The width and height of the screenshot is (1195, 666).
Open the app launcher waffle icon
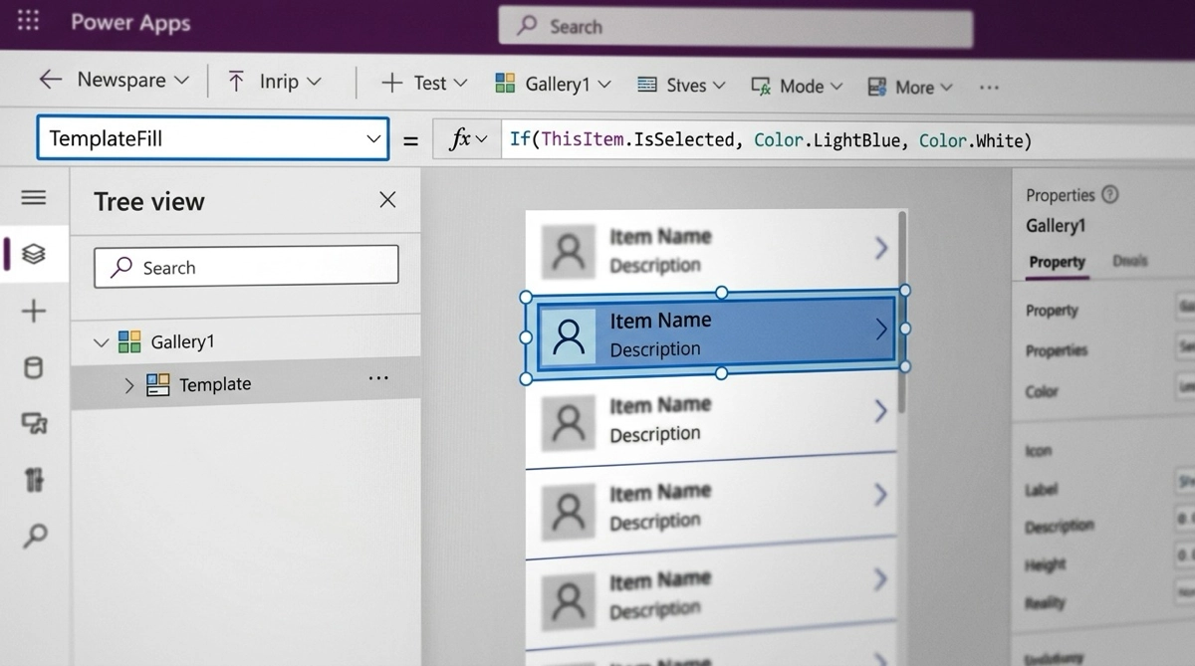pos(29,22)
